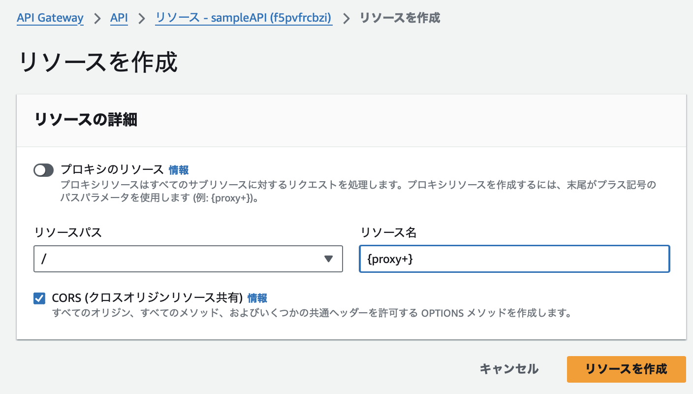Navigate to the API breadcrumb link

click(x=119, y=18)
